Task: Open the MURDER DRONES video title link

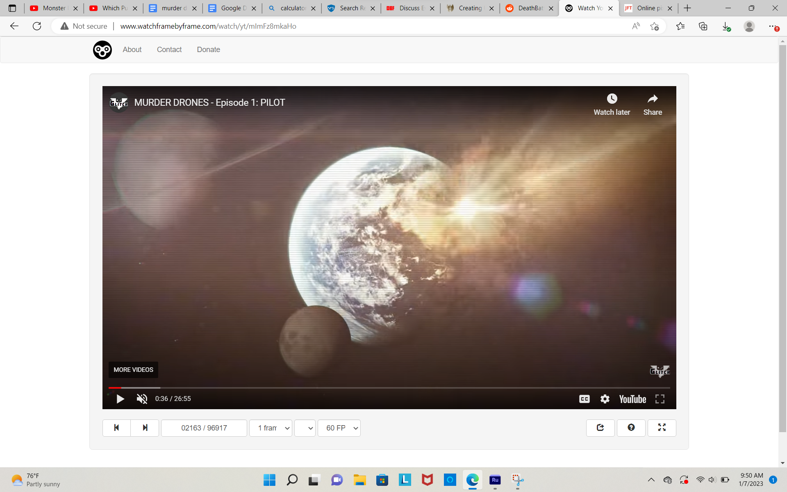Action: tap(209, 102)
